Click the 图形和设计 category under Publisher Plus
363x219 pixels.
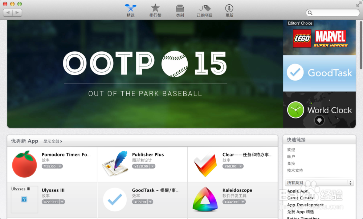pos(142,160)
